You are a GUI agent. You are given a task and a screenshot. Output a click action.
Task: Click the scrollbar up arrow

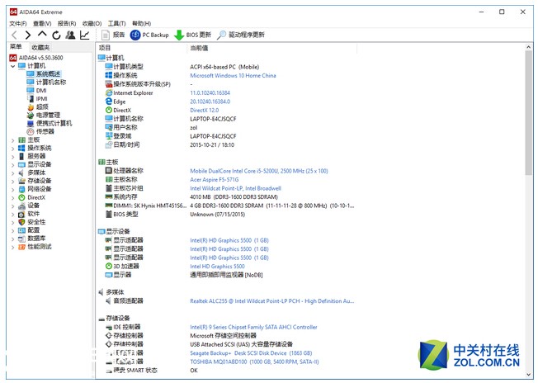[528, 47]
